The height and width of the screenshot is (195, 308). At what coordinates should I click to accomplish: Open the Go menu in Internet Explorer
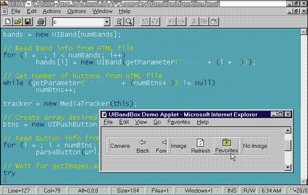(x=157, y=122)
